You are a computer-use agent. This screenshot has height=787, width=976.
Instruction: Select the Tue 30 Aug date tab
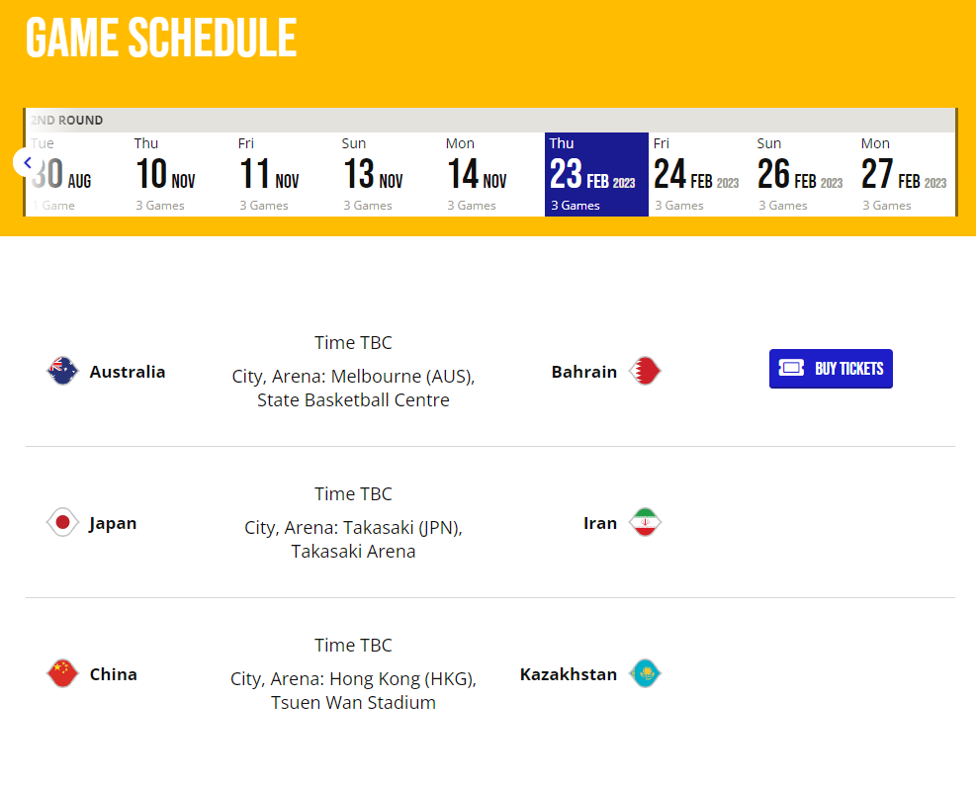click(74, 174)
